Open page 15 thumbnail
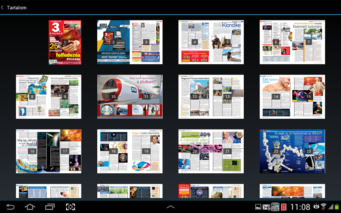Image resolution: width=341 pixels, height=213 pixels. point(309,97)
